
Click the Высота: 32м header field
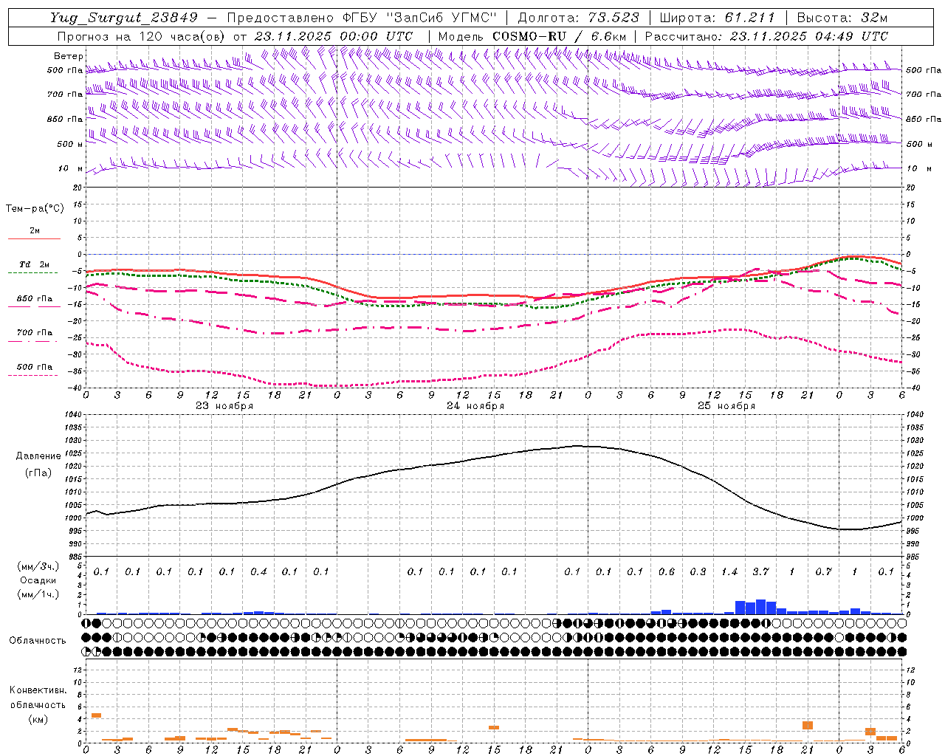(x=842, y=18)
